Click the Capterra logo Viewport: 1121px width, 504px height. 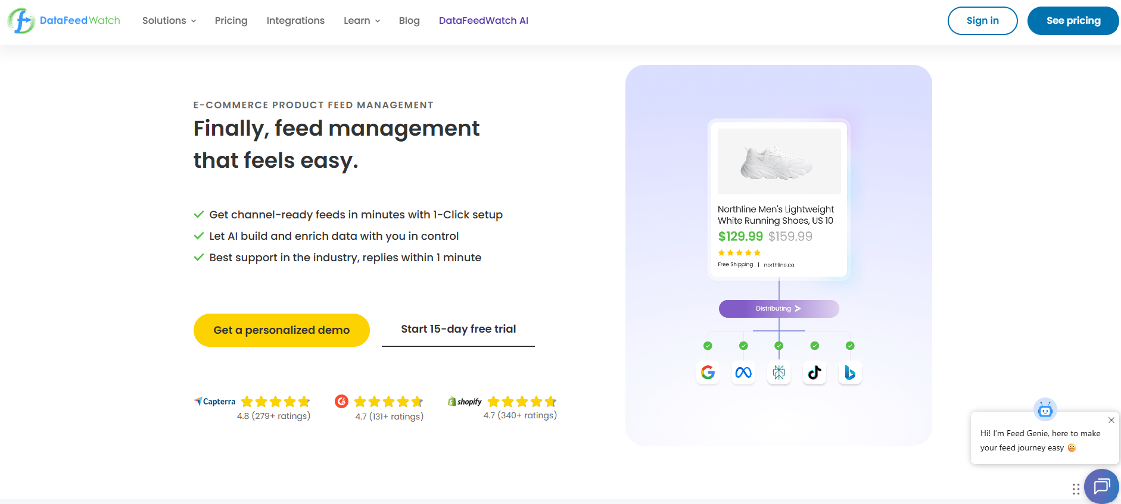(214, 402)
